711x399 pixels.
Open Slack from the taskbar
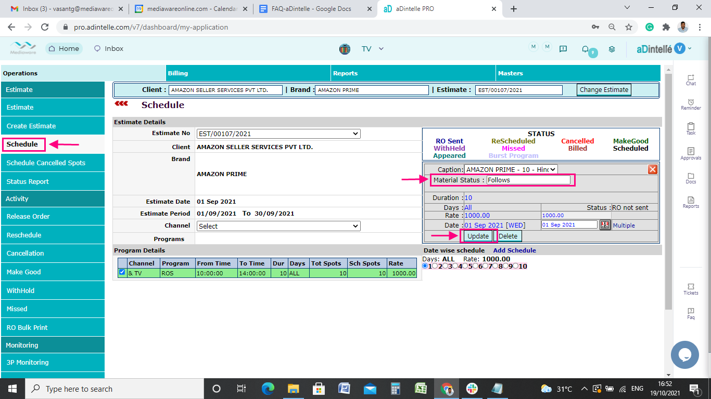point(472,389)
